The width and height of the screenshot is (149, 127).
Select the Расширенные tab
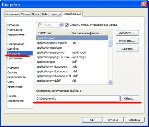(72, 14)
